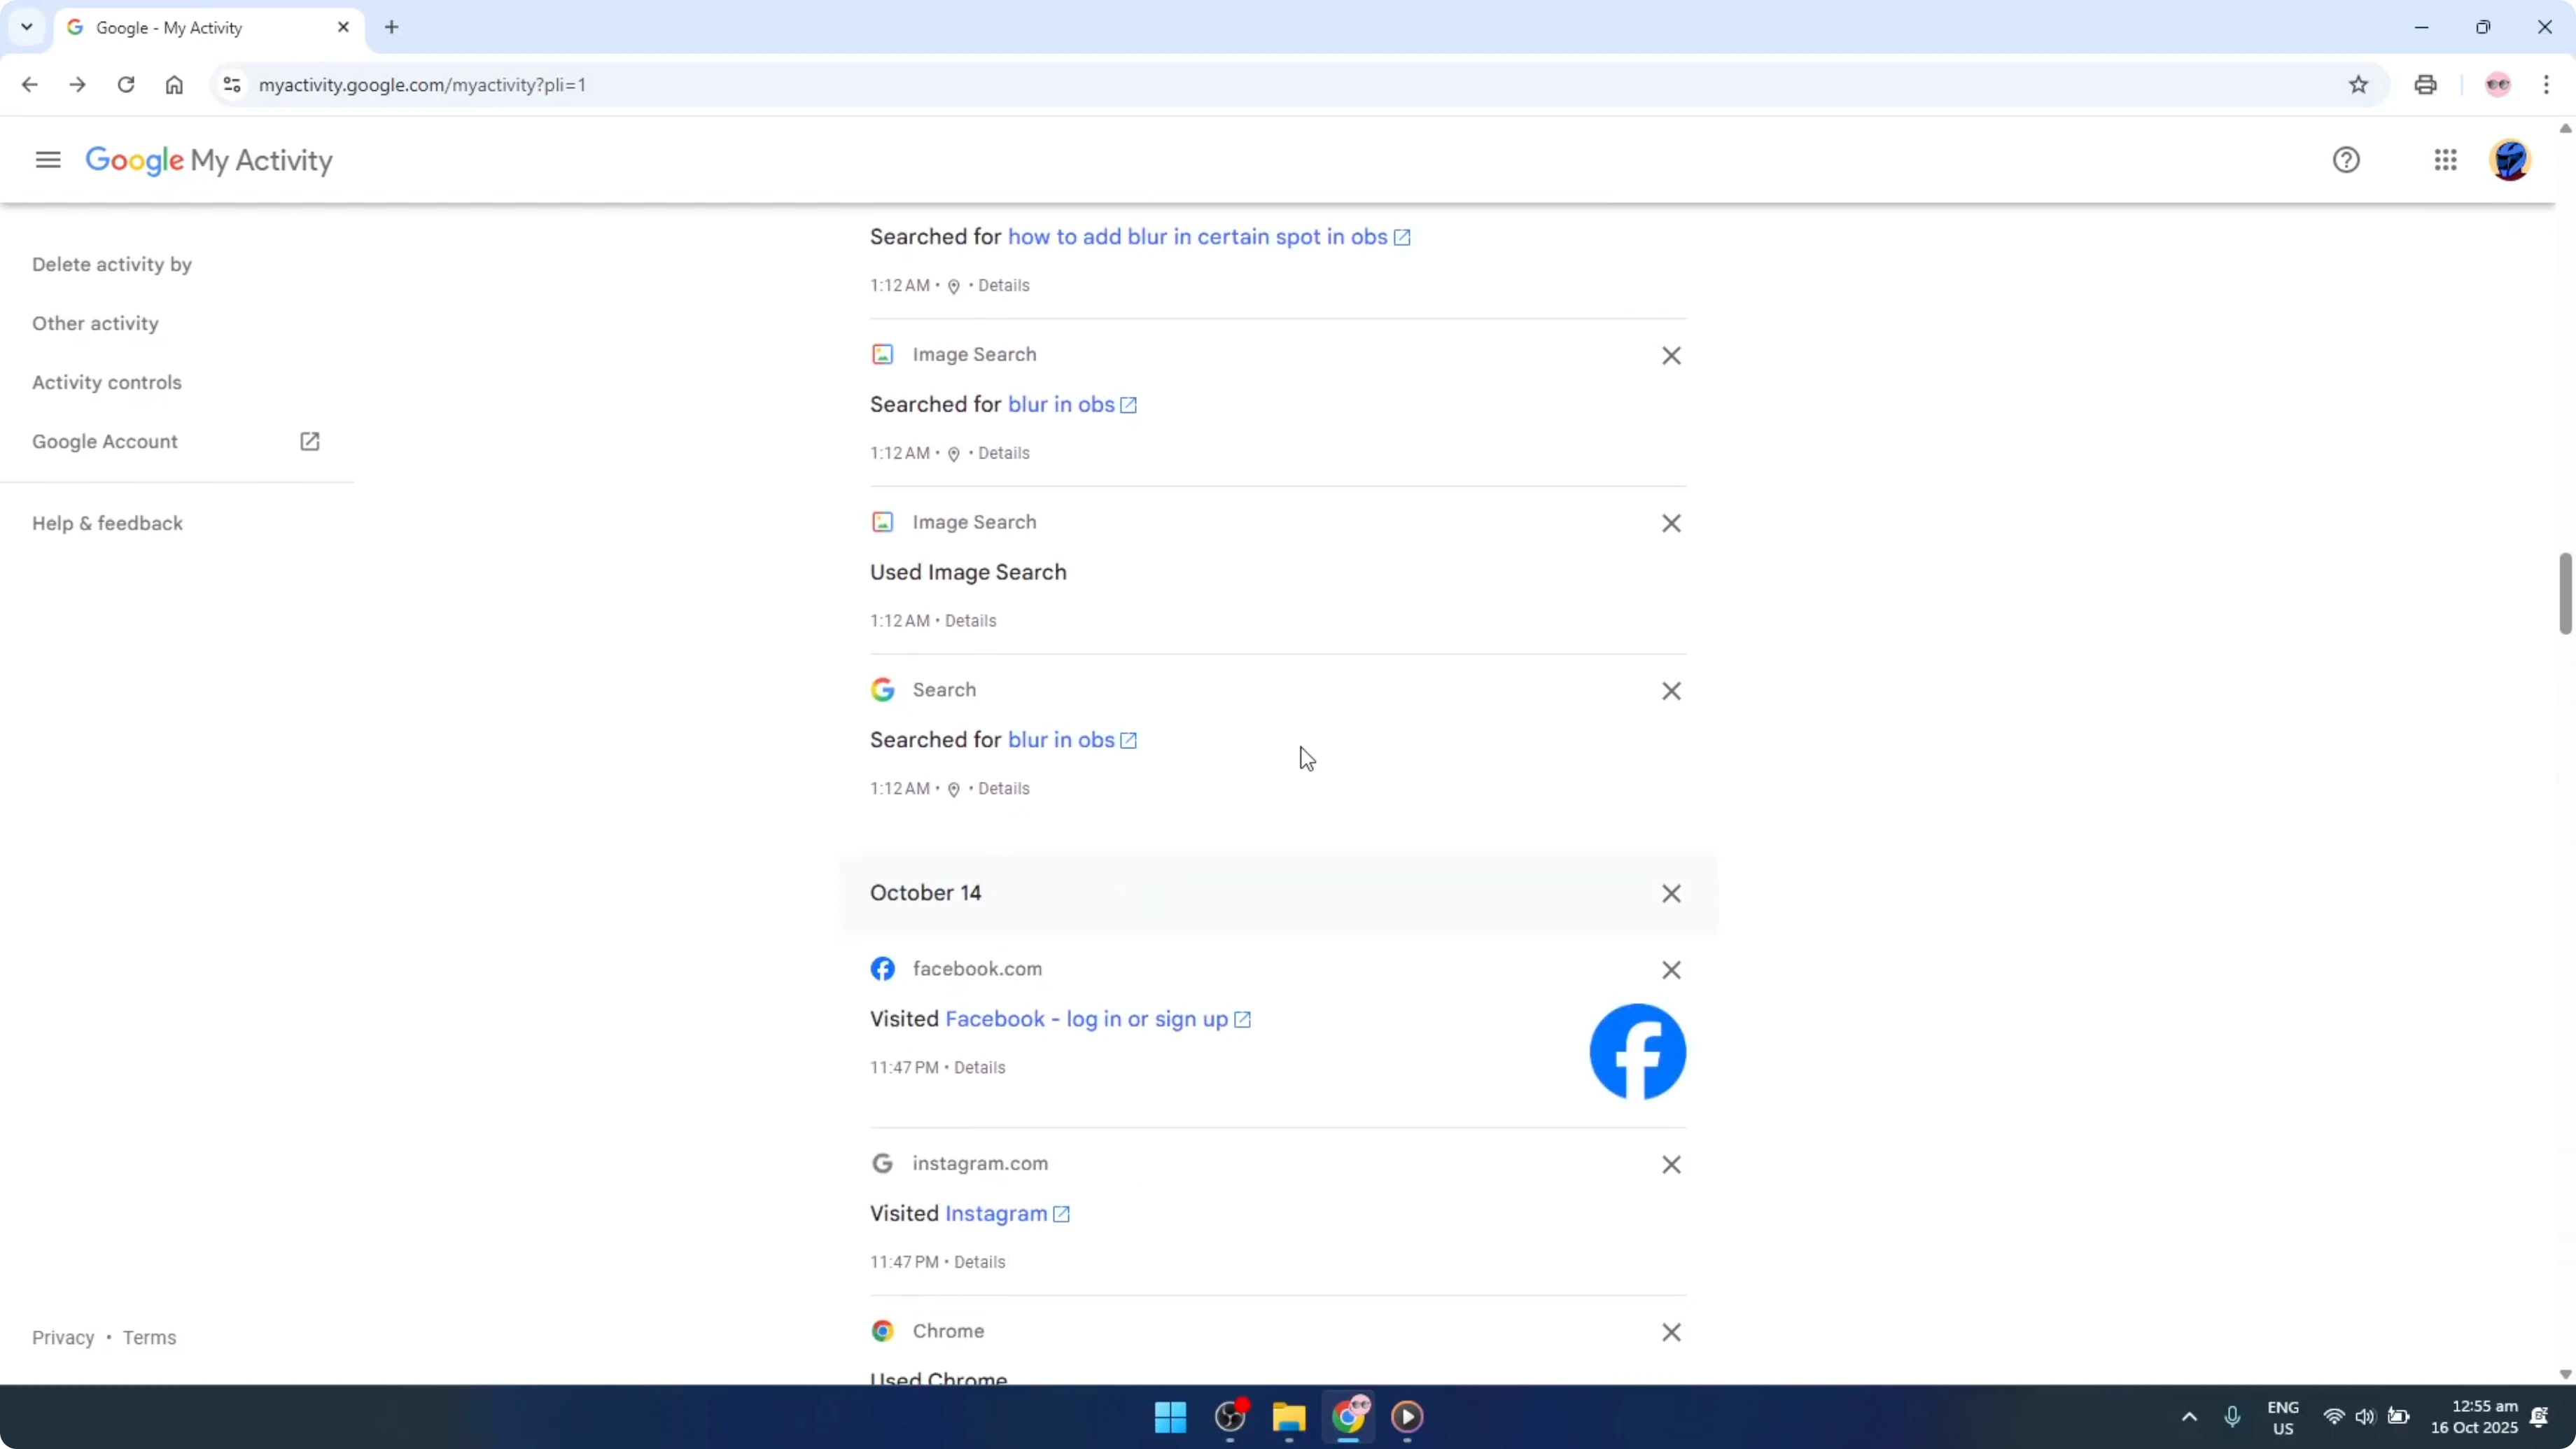Screen dimensions: 2576x1449
Task: Open the Chrome three-dot menu
Action: (x=2548, y=84)
